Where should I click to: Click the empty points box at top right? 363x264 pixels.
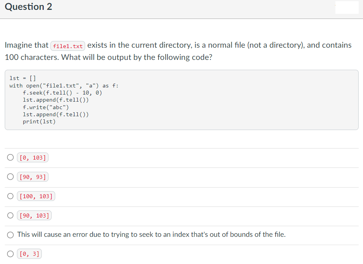click(346, 7)
